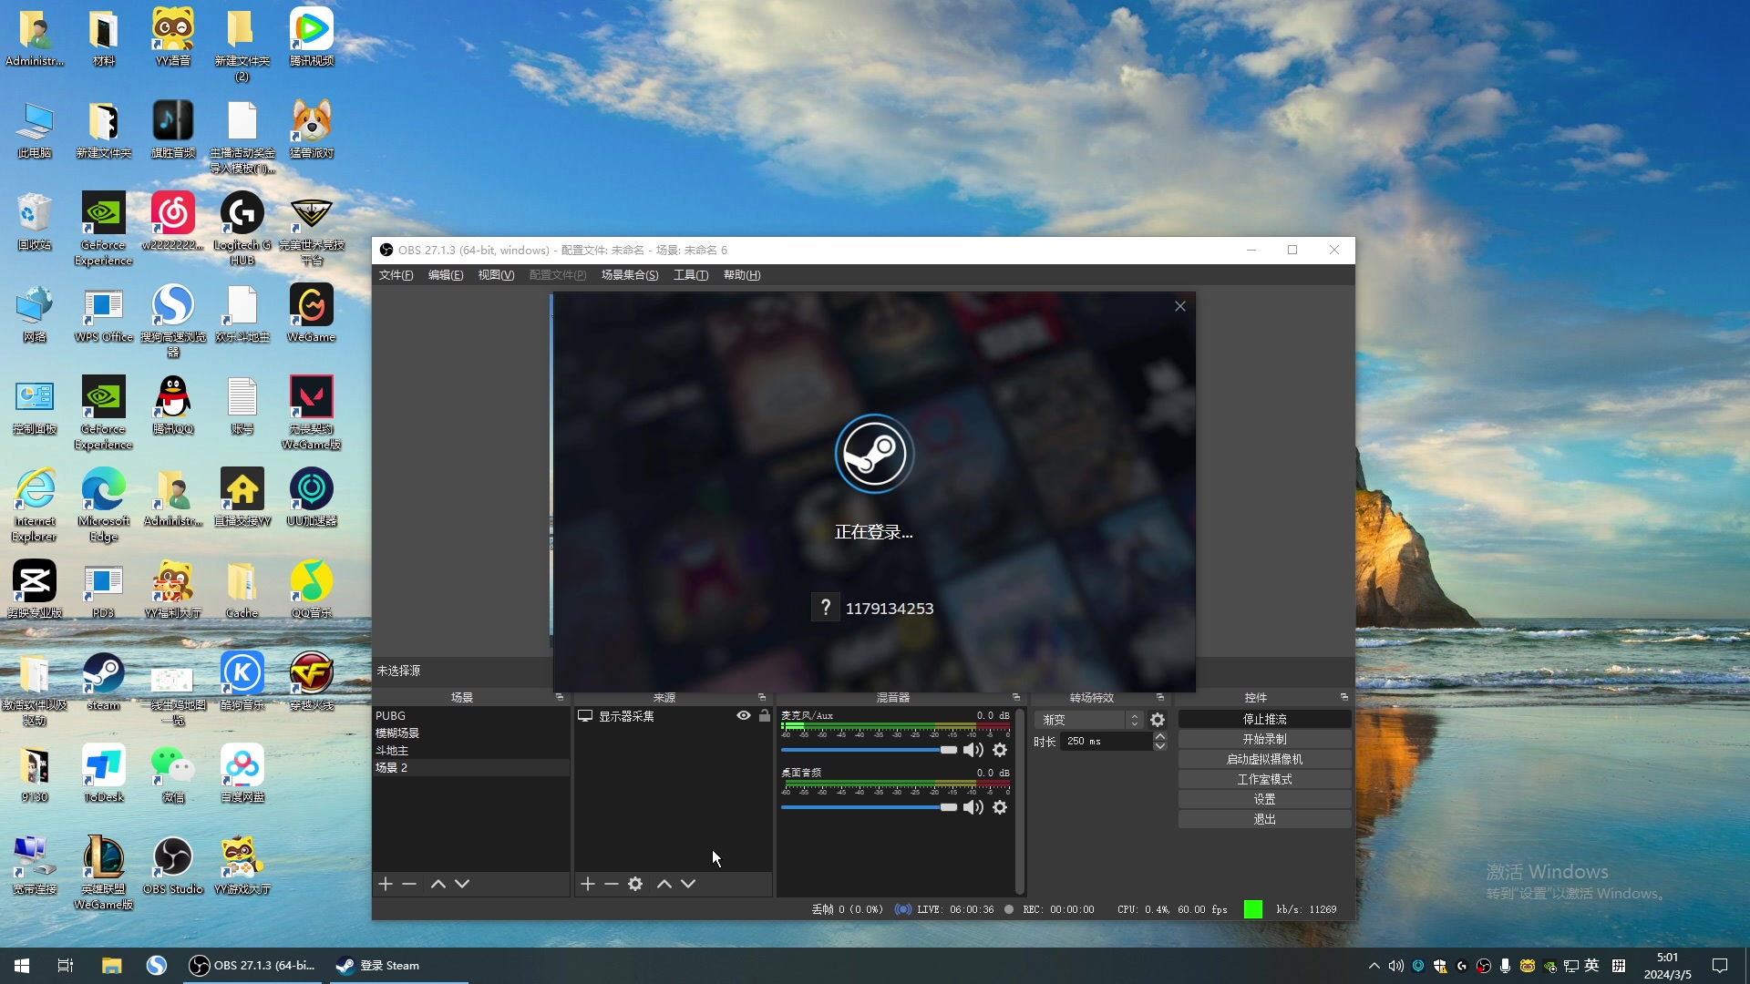Click the question mark avatar beside 1179134253
Viewport: 1750px width, 984px height.
click(825, 608)
